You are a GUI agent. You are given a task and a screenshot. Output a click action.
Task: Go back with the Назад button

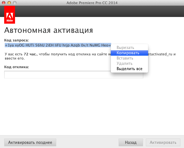[131, 142]
